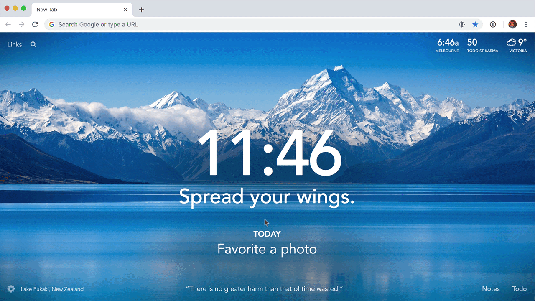Open the Victoria 9° weather widget

[517, 45]
